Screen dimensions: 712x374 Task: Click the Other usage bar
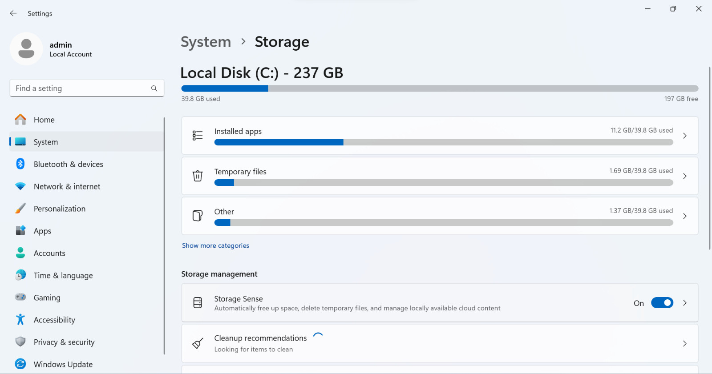(444, 223)
